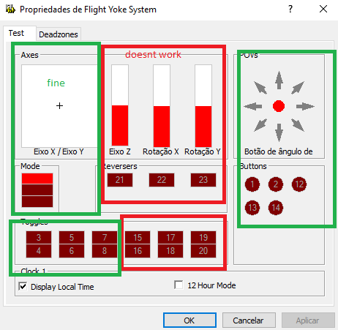Click the POV down arrow
The width and height of the screenshot is (338, 330).
[x=279, y=132]
